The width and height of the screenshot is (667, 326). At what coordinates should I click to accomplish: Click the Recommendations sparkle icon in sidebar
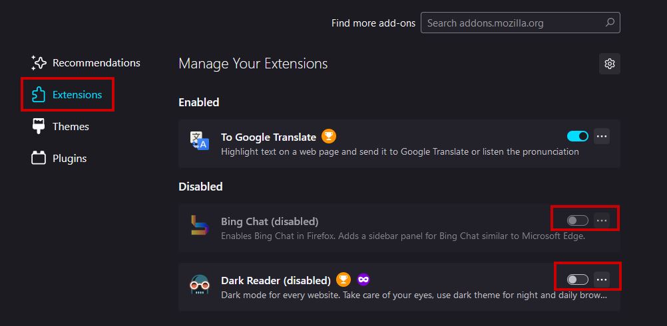(x=39, y=63)
